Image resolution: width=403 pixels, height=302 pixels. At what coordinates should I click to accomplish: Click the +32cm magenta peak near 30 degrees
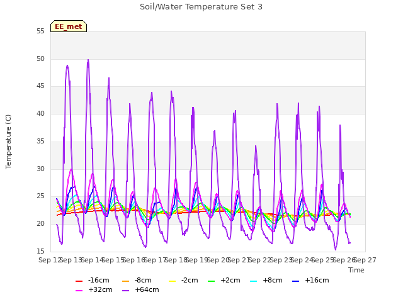(71, 169)
